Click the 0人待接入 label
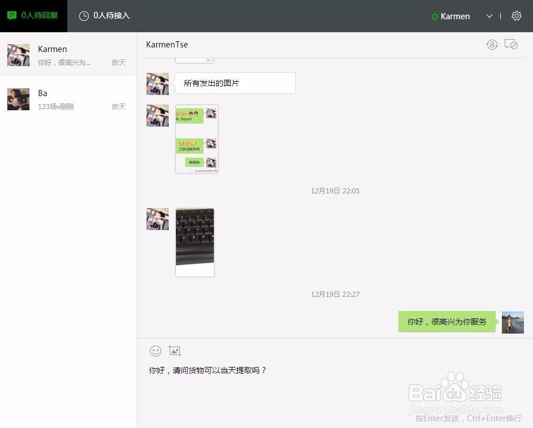 pos(111,16)
